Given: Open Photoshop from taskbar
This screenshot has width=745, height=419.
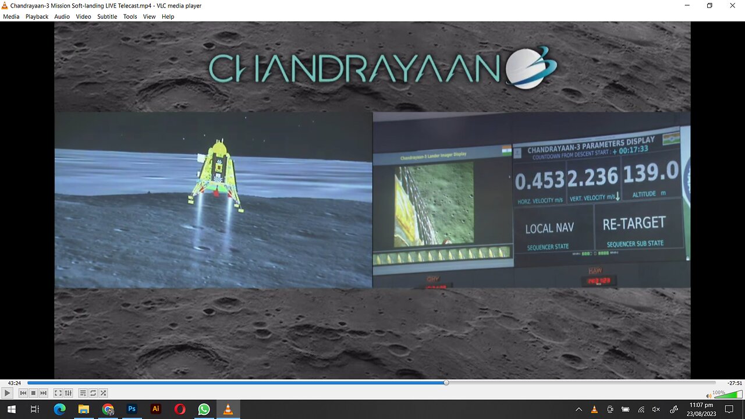Looking at the screenshot, I should (132, 409).
